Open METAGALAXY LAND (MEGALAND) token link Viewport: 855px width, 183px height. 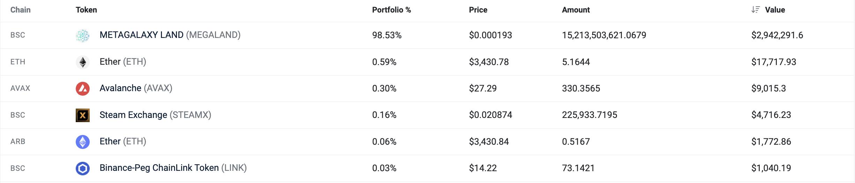[170, 35]
